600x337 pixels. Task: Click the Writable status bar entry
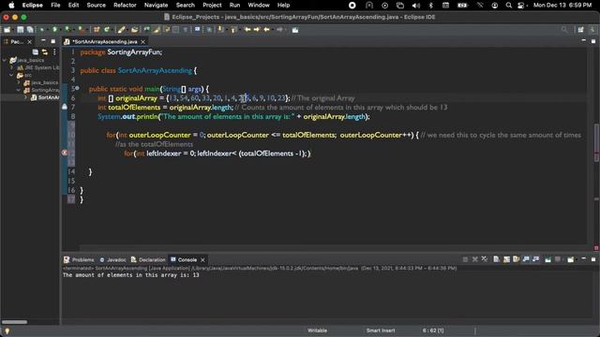coord(317,330)
